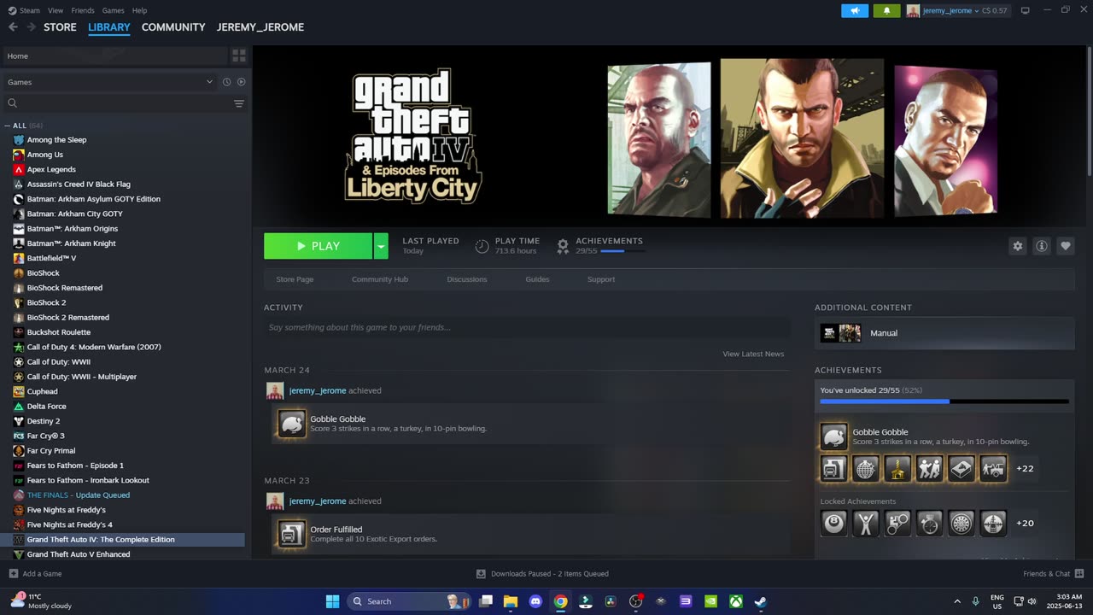Expand +22 more unlocked achievements
Viewport: 1093px width, 615px height.
[x=1025, y=468]
